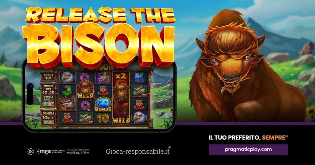Click the Il Tuo Preferito, Sempre slogan

point(248,138)
